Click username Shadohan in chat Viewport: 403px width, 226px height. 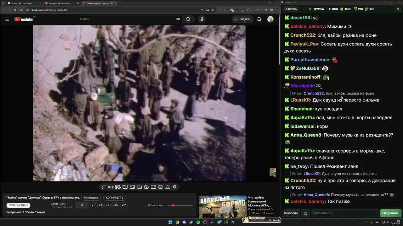tap(302, 109)
